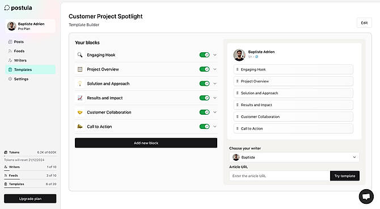Click the postula logo icon
The width and height of the screenshot is (380, 209).
tap(7, 8)
